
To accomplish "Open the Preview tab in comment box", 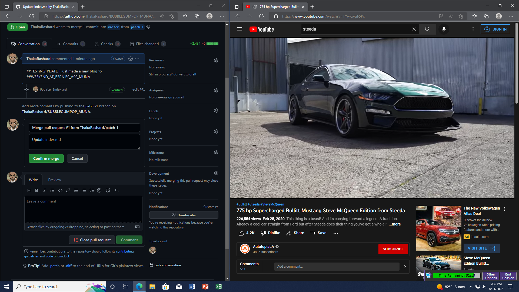I will pos(54,180).
